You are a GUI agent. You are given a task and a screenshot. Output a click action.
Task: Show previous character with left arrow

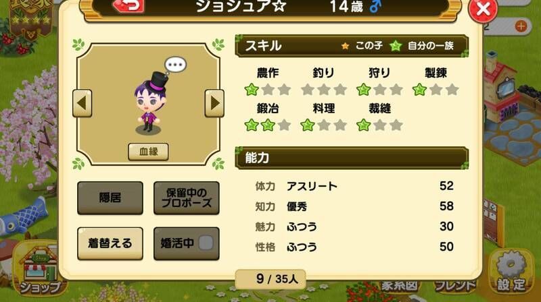82,103
